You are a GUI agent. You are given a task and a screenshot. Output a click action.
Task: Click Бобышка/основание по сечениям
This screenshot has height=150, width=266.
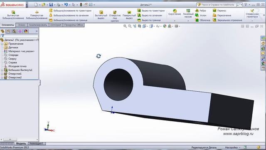(69, 15)
